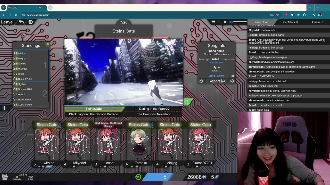Select the Steins;Gate answer option

[94, 109]
